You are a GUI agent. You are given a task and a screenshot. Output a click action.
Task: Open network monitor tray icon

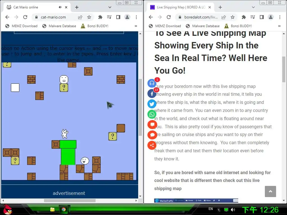pos(226,210)
